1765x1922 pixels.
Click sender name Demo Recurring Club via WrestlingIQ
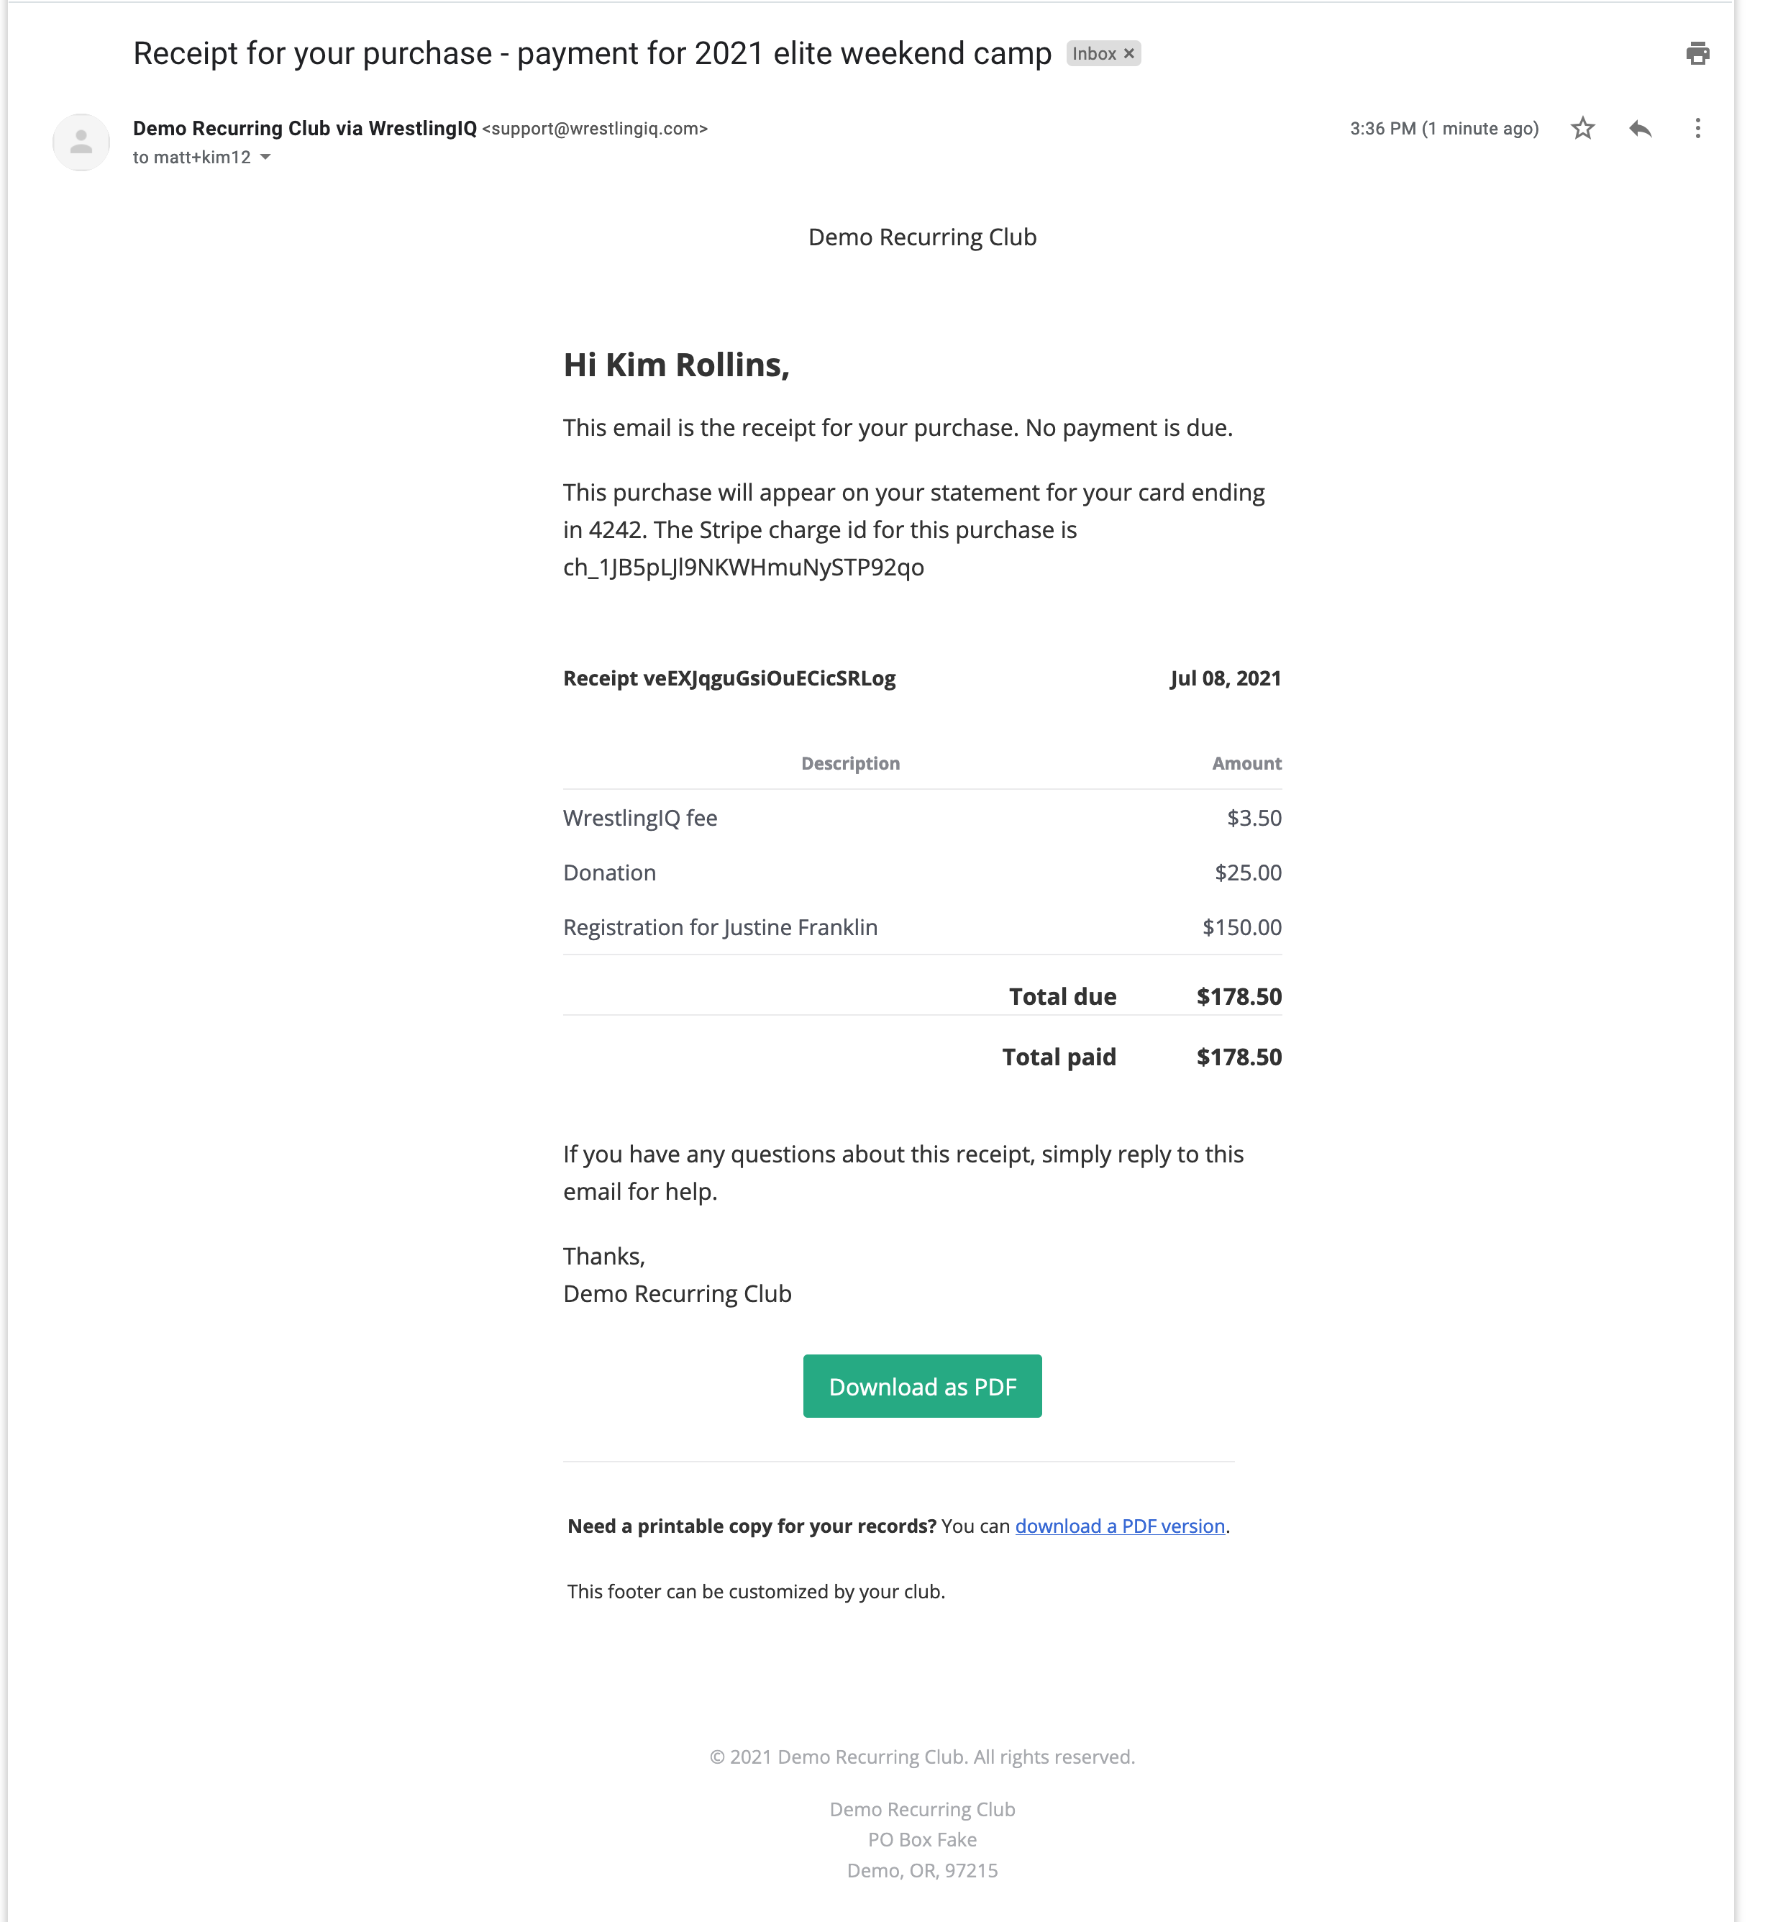coord(305,128)
